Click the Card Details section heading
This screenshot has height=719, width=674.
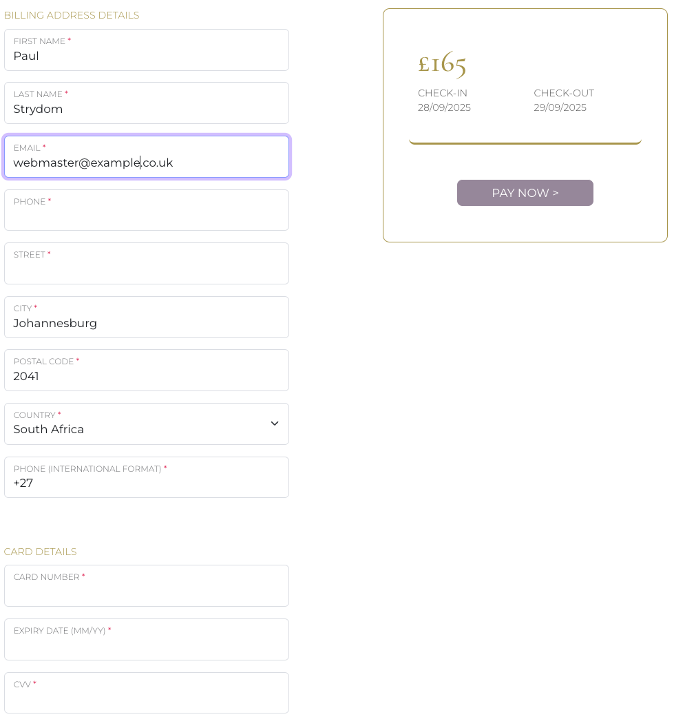(x=41, y=552)
